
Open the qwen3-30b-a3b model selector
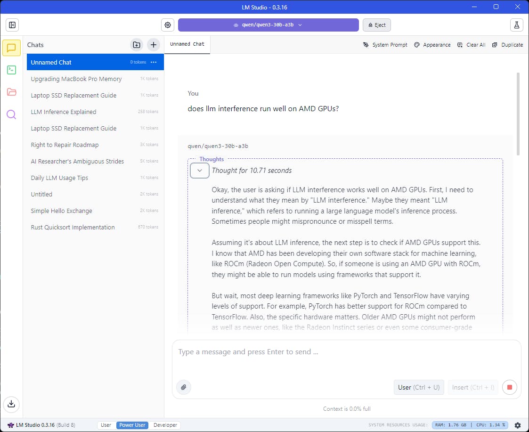(268, 25)
